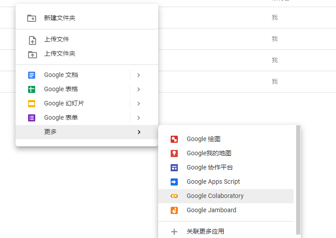The image size is (336, 238).
Task: Click the purple Google Forms icon
Action: pos(32,118)
